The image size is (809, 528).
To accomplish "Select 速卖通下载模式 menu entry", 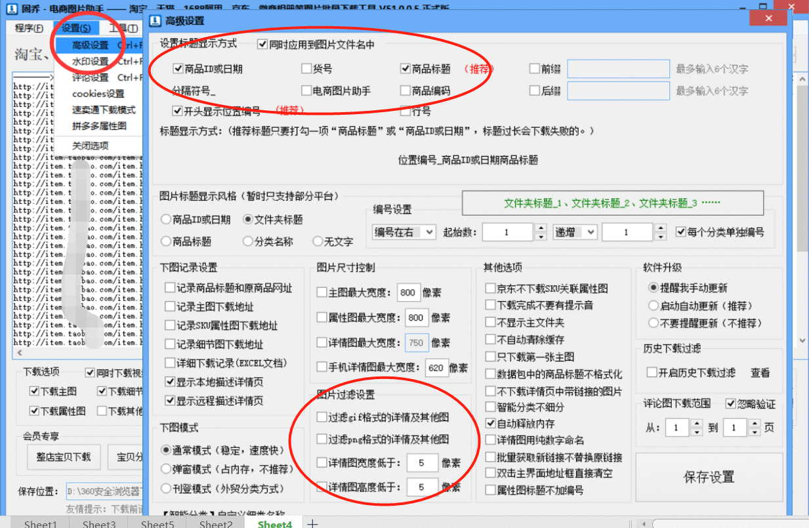I will (104, 110).
